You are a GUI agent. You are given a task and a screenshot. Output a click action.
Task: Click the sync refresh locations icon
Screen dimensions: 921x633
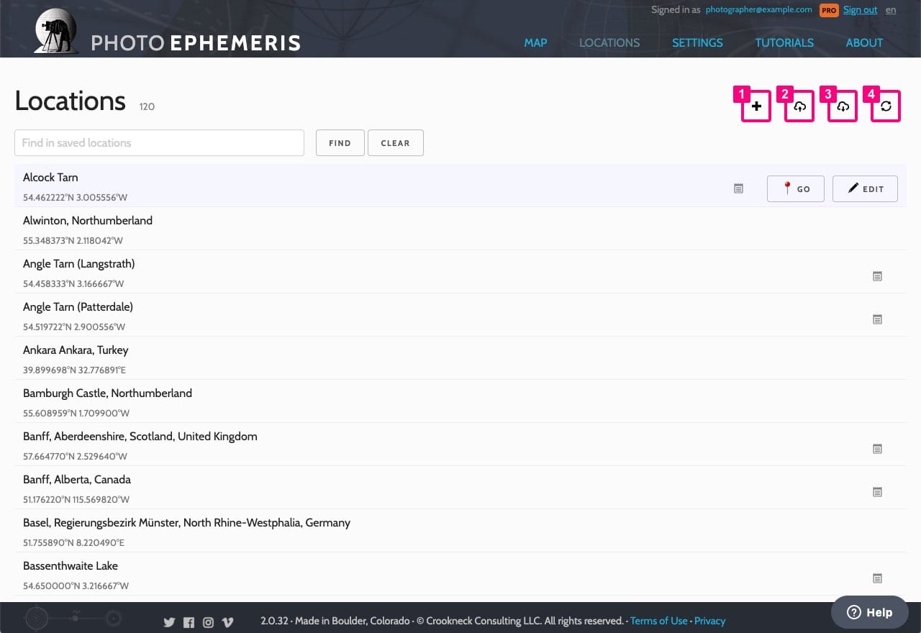coord(886,106)
